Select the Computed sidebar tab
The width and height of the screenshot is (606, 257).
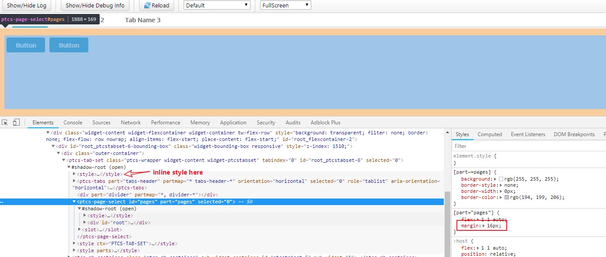tap(490, 134)
